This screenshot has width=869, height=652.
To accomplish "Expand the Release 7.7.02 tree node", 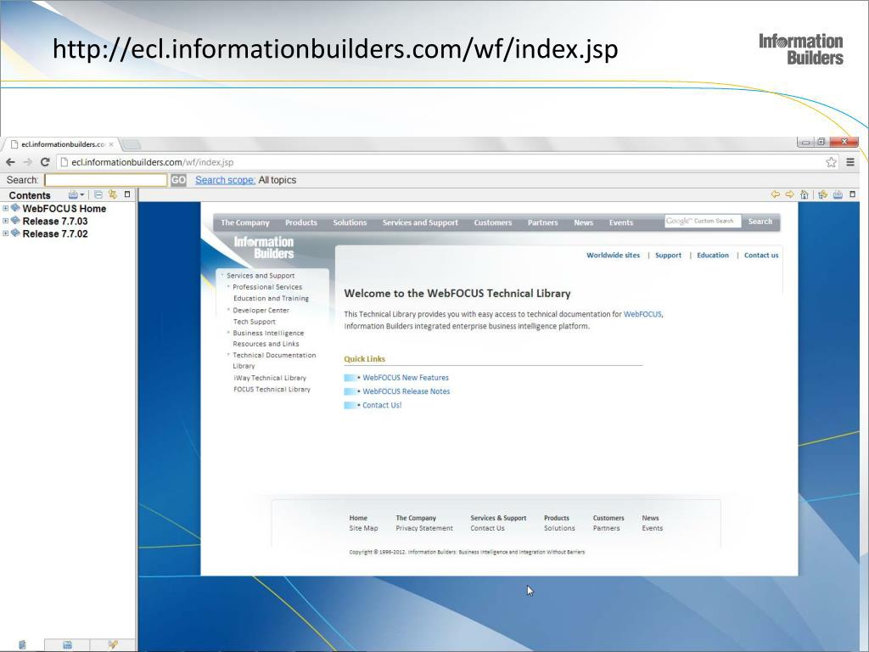I will (x=6, y=233).
